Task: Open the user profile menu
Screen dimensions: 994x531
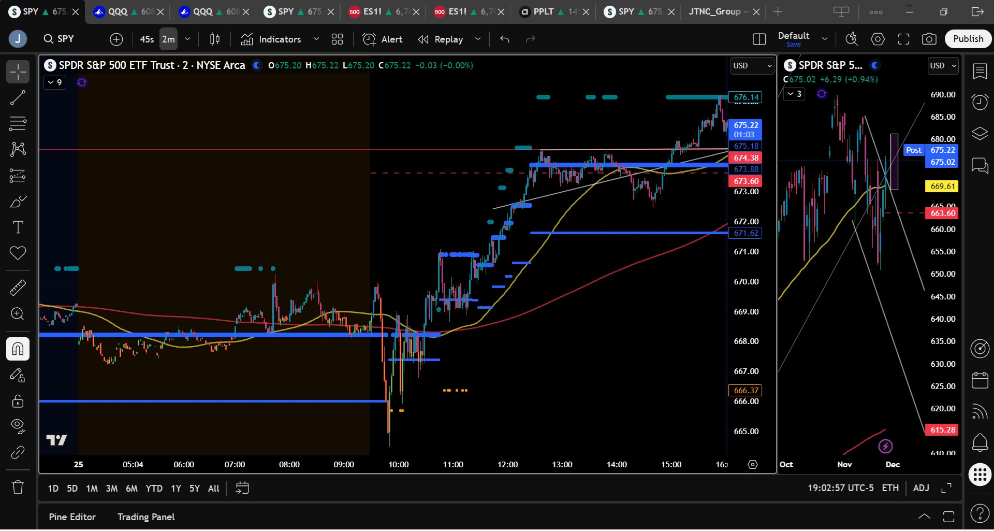Action: pyautogui.click(x=18, y=39)
